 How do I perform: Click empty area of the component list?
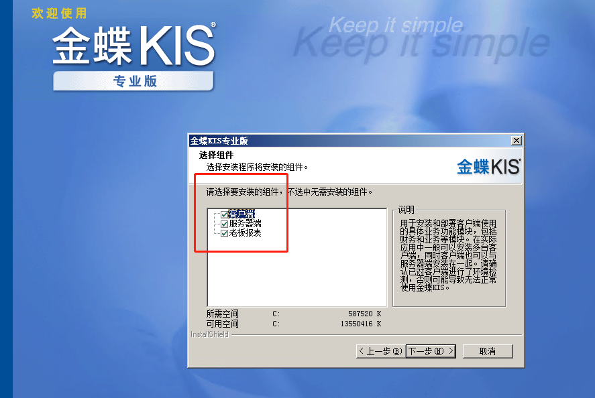pyautogui.click(x=295, y=275)
